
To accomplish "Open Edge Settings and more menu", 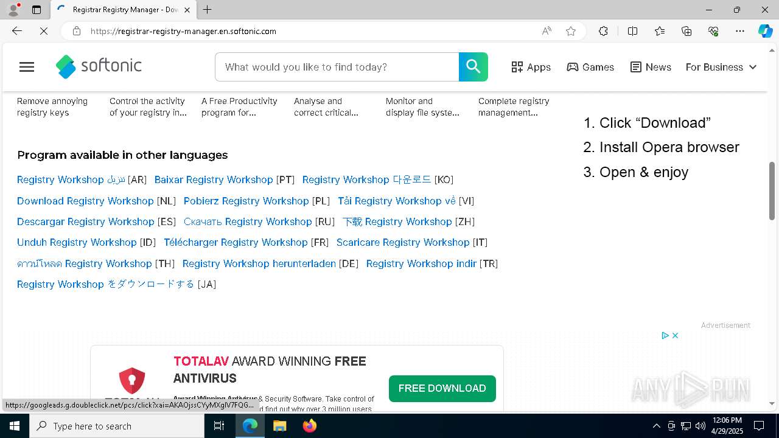I will (x=740, y=31).
